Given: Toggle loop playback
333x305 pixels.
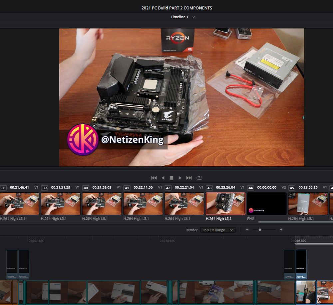Looking at the screenshot, I should (199, 178).
